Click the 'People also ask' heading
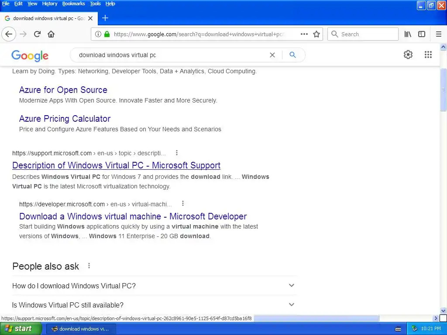This screenshot has height=335, width=447. 45,266
